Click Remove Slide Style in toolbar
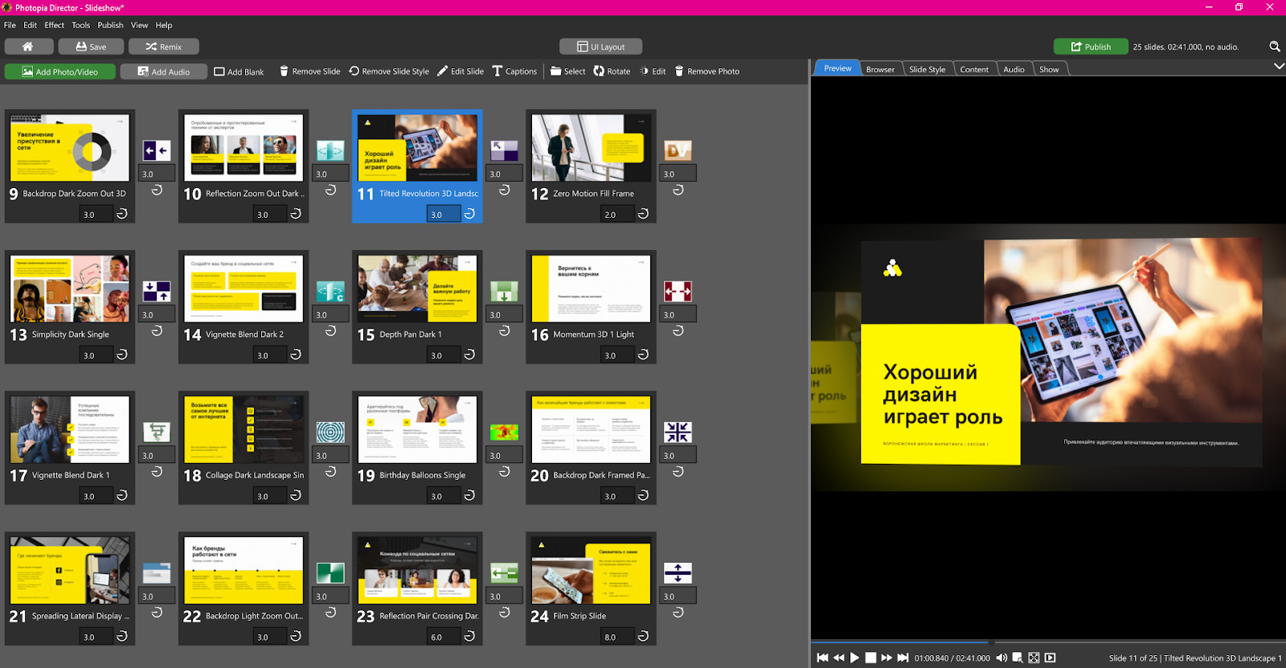Image resolution: width=1286 pixels, height=668 pixels. click(389, 72)
